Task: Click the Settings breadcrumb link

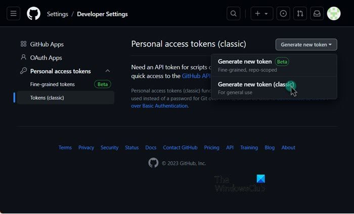Action: [57, 14]
